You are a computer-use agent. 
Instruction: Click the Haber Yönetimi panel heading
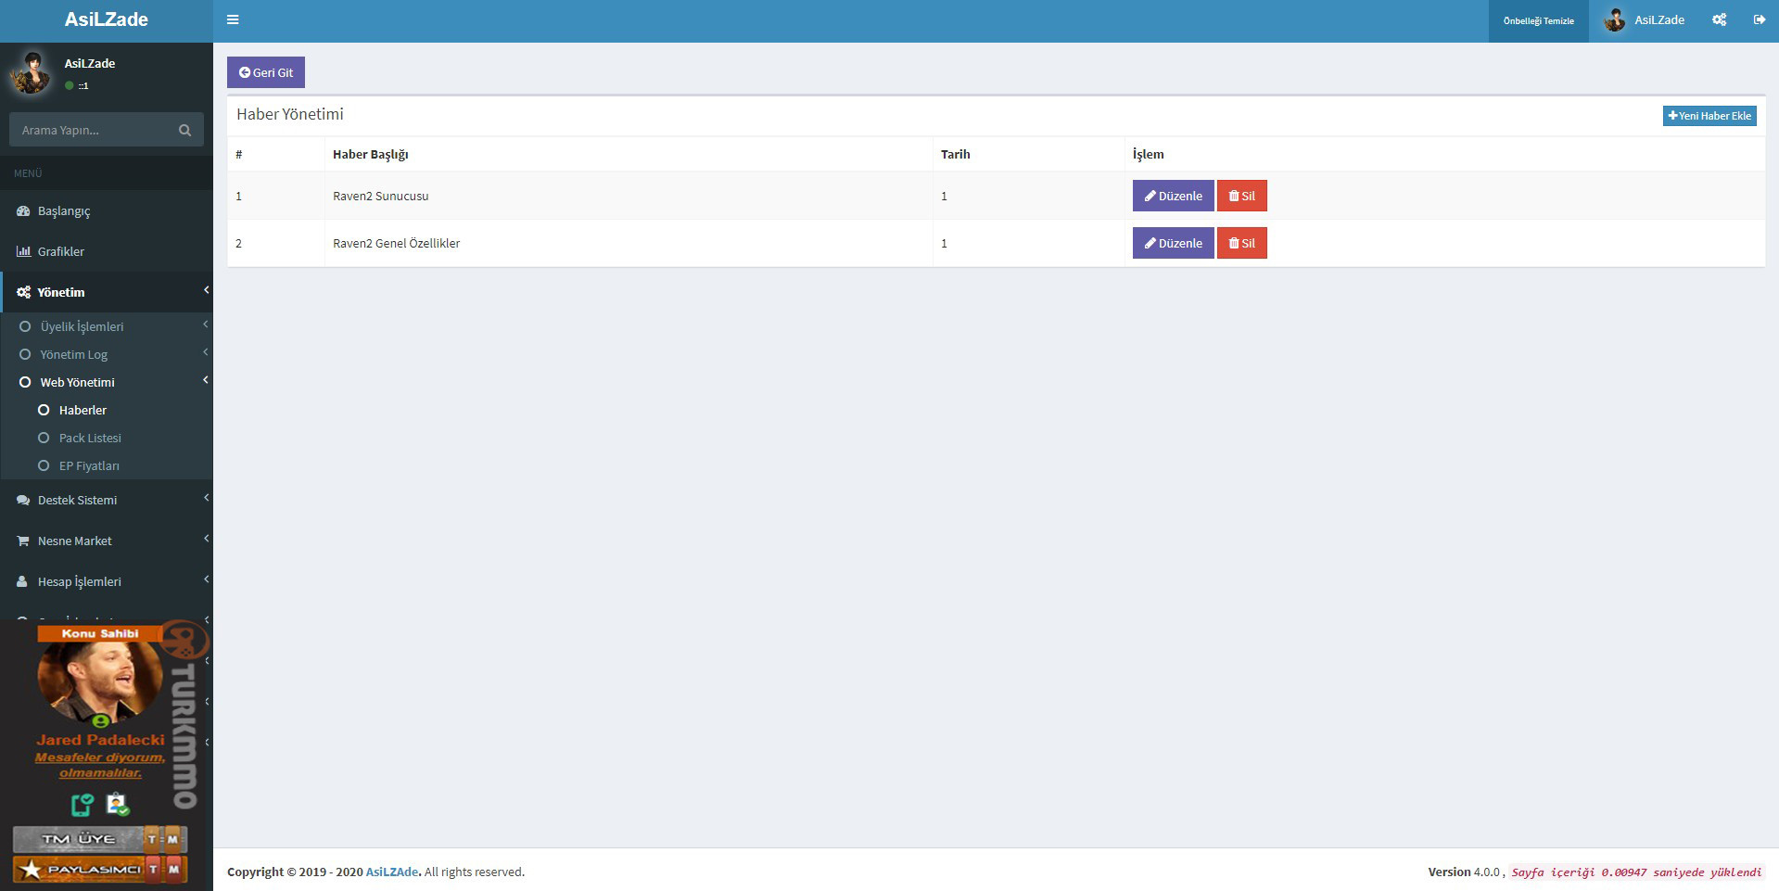[290, 114]
